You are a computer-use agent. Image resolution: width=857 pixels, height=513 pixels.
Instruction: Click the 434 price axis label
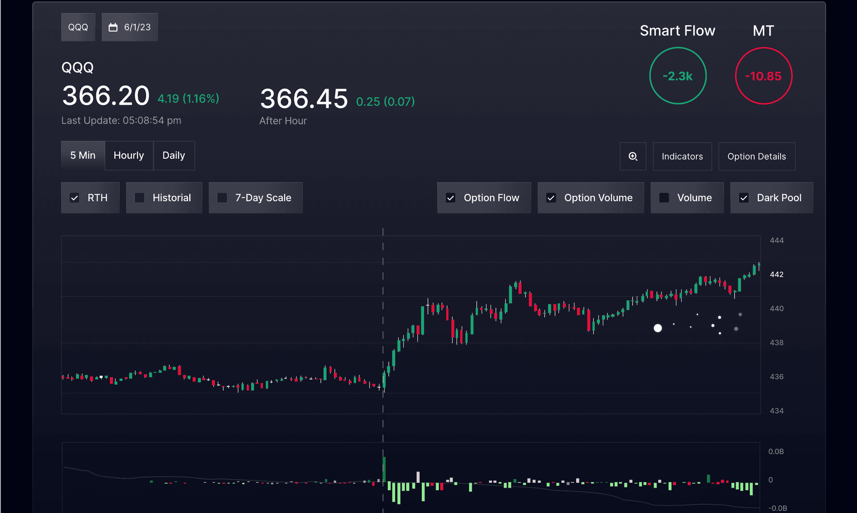pyautogui.click(x=777, y=411)
